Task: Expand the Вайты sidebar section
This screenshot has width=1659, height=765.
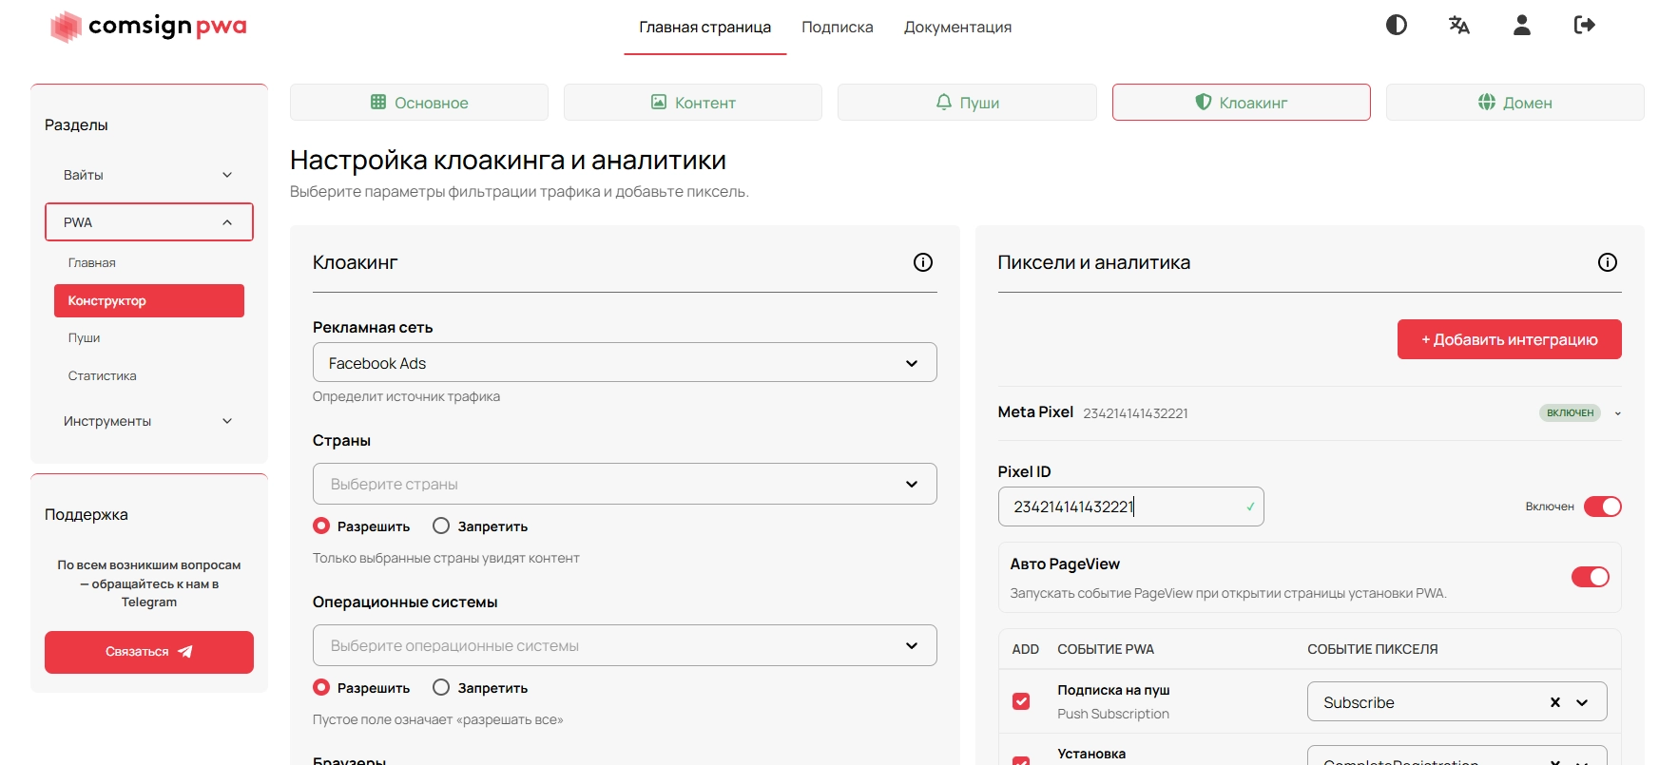Action: (x=149, y=175)
